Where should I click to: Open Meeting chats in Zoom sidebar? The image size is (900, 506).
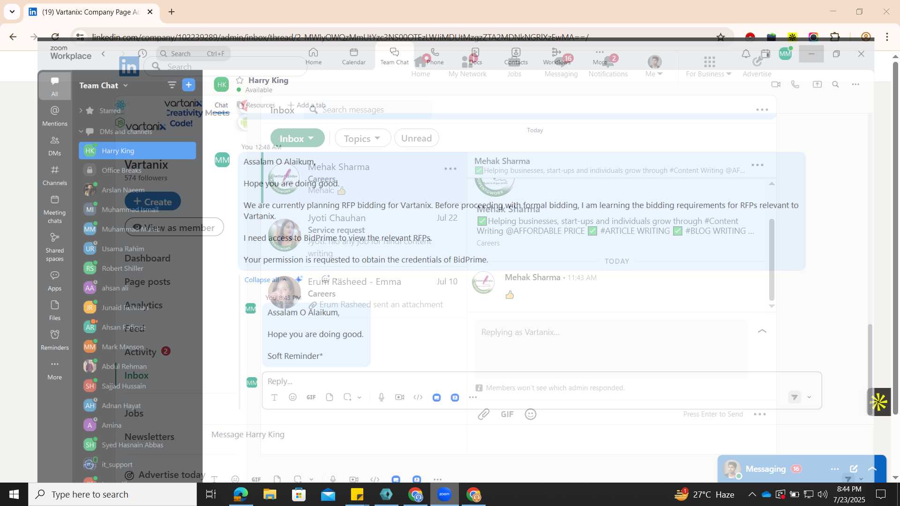[55, 209]
